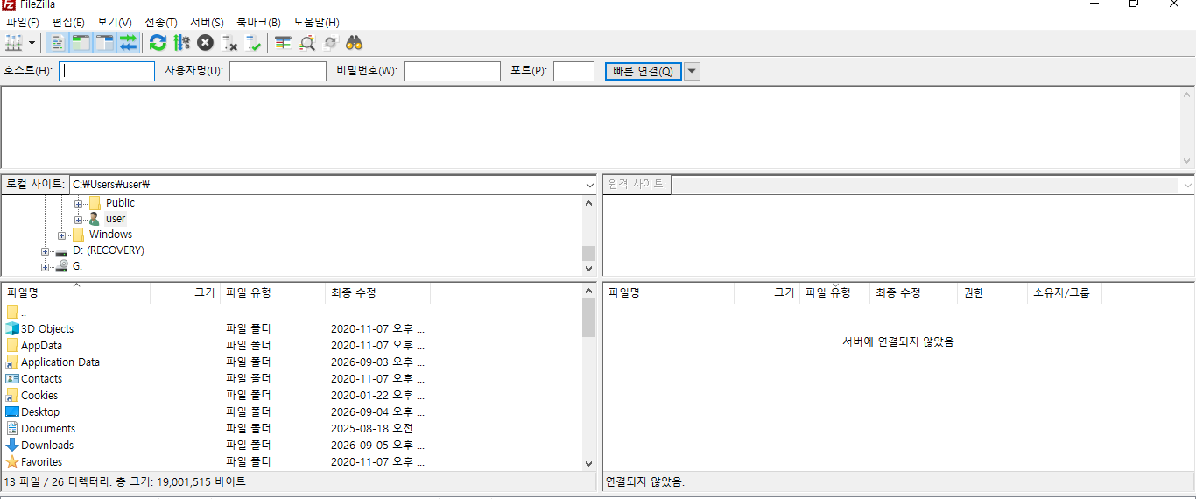Screen dimensions: 1196x499
Task: Open the 파일(F) menu
Action: (22, 22)
